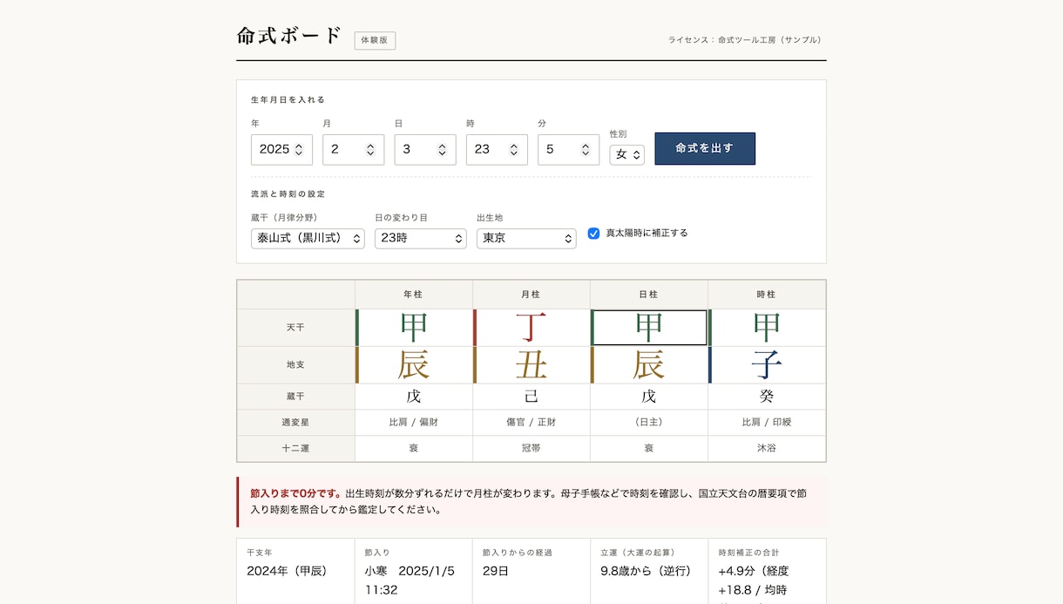Image resolution: width=1063 pixels, height=604 pixels.
Task: Click the 天干 row header
Action: pos(296,328)
